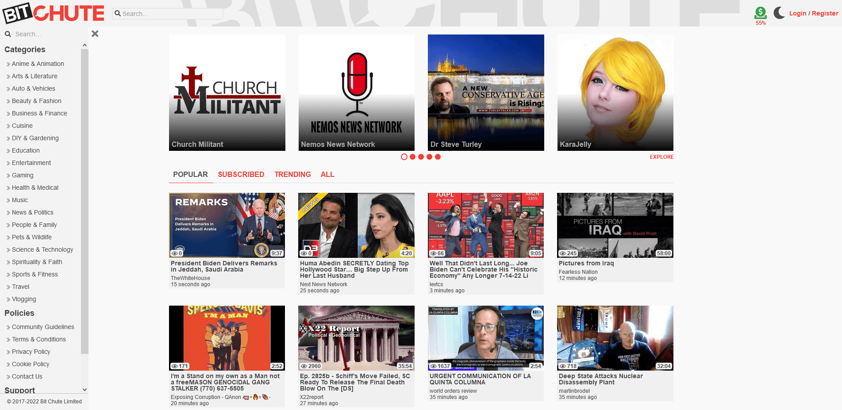
Task: Open Pets & Wildlife category
Action: tap(31, 237)
